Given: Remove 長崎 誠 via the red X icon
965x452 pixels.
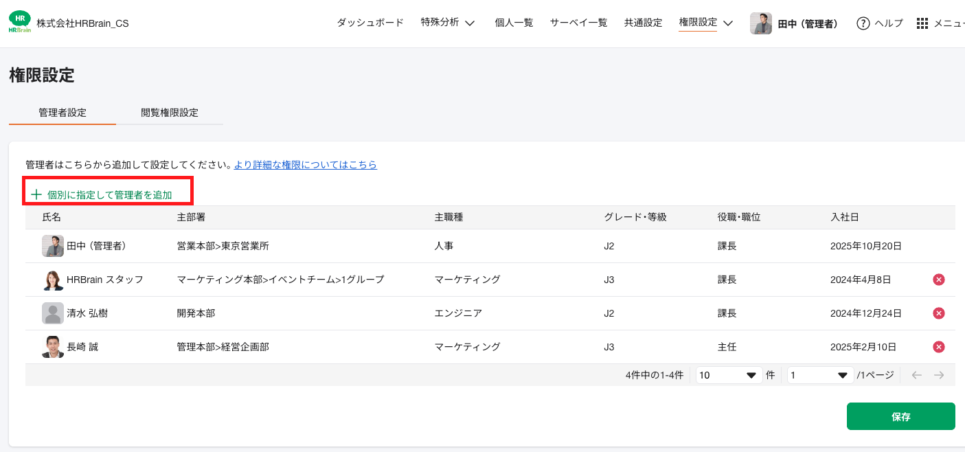Looking at the screenshot, I should pyautogui.click(x=938, y=346).
